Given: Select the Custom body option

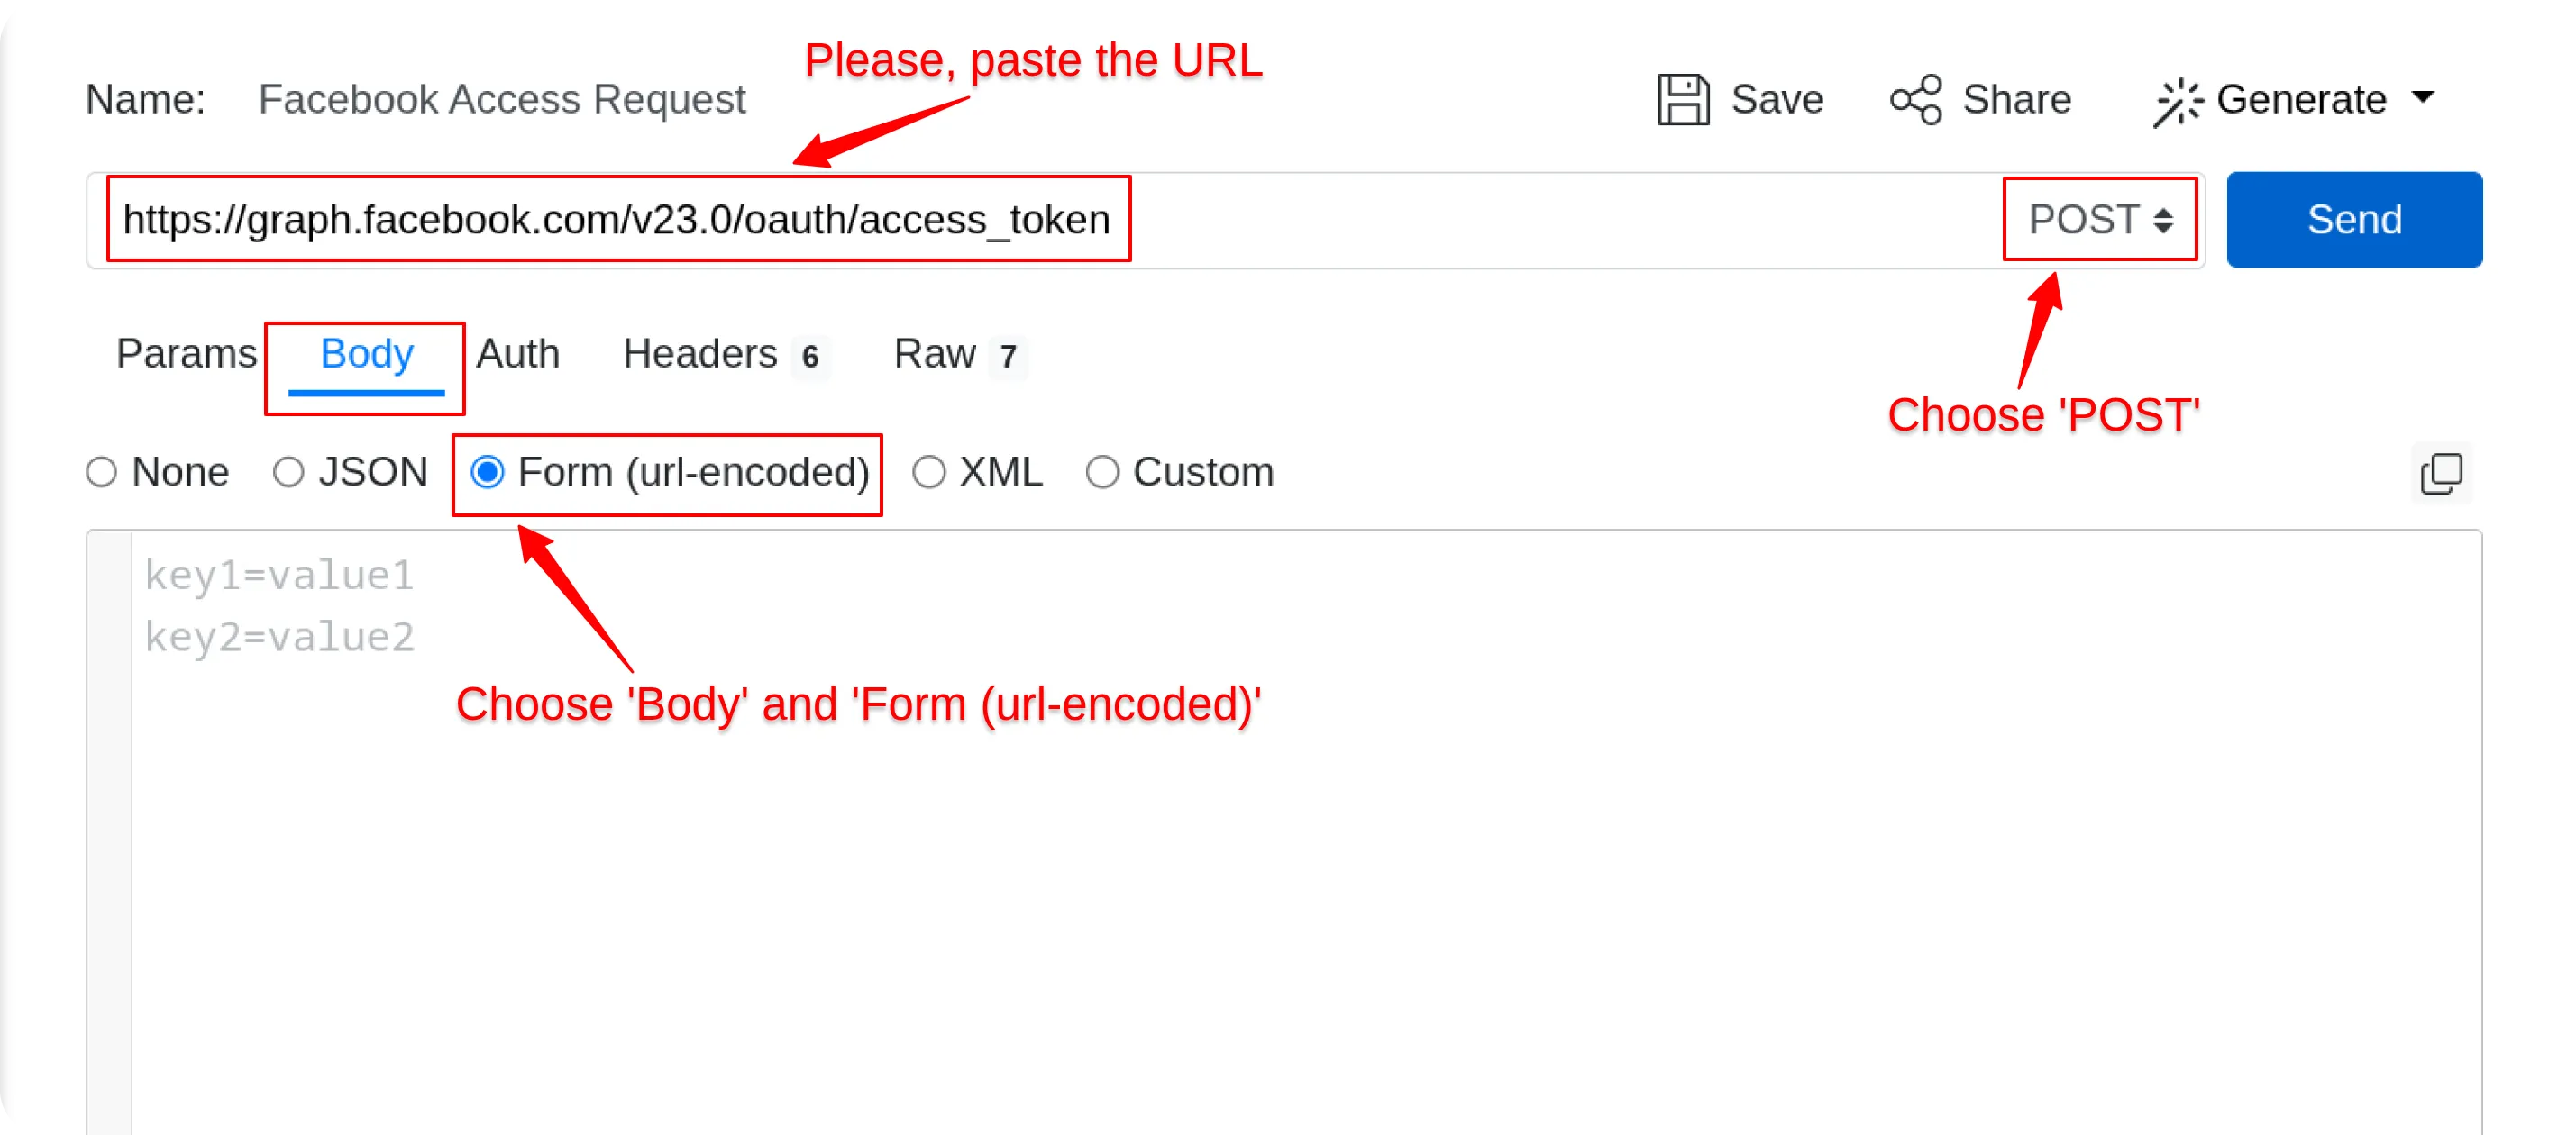Looking at the screenshot, I should tap(1103, 472).
